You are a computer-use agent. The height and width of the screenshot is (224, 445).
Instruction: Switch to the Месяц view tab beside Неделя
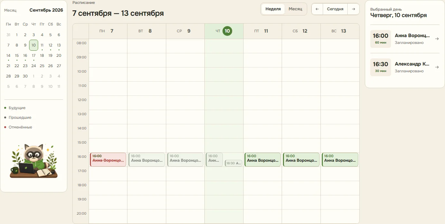(295, 9)
